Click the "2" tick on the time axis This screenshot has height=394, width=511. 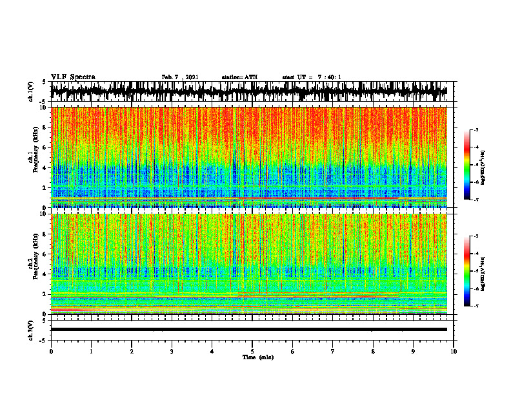(132, 352)
